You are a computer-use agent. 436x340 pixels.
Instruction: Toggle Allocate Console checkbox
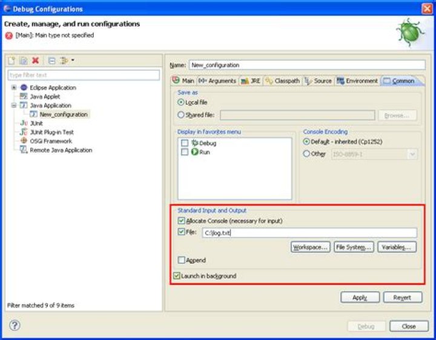181,221
